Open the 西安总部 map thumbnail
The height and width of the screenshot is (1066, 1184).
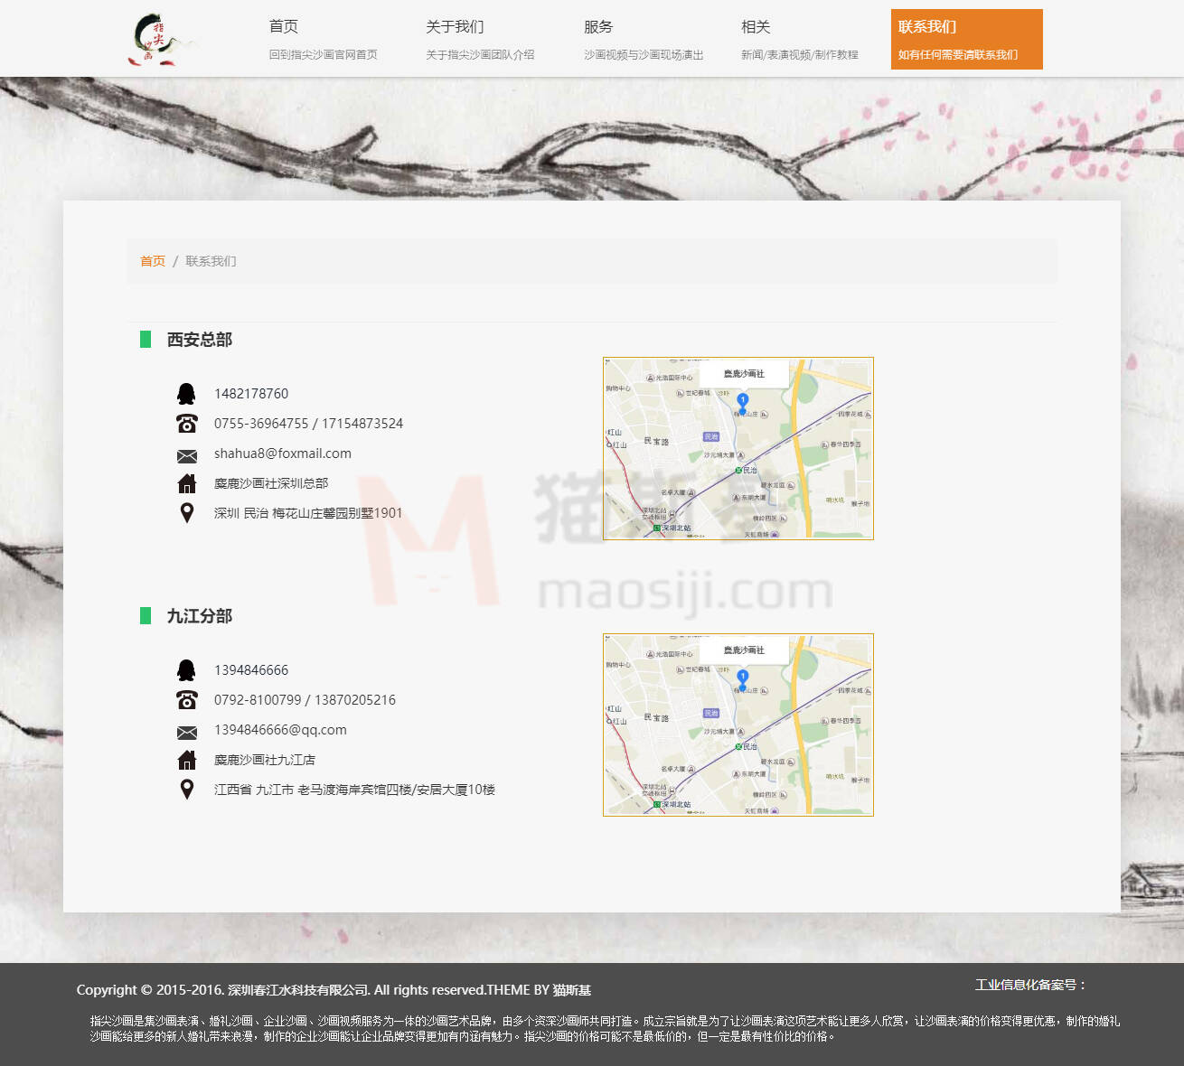(x=738, y=449)
